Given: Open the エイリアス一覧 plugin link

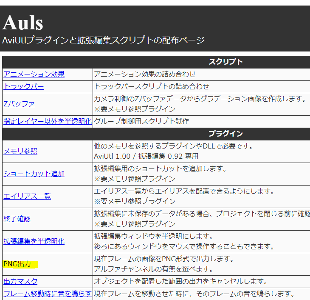Looking at the screenshot, I should tap(27, 197).
